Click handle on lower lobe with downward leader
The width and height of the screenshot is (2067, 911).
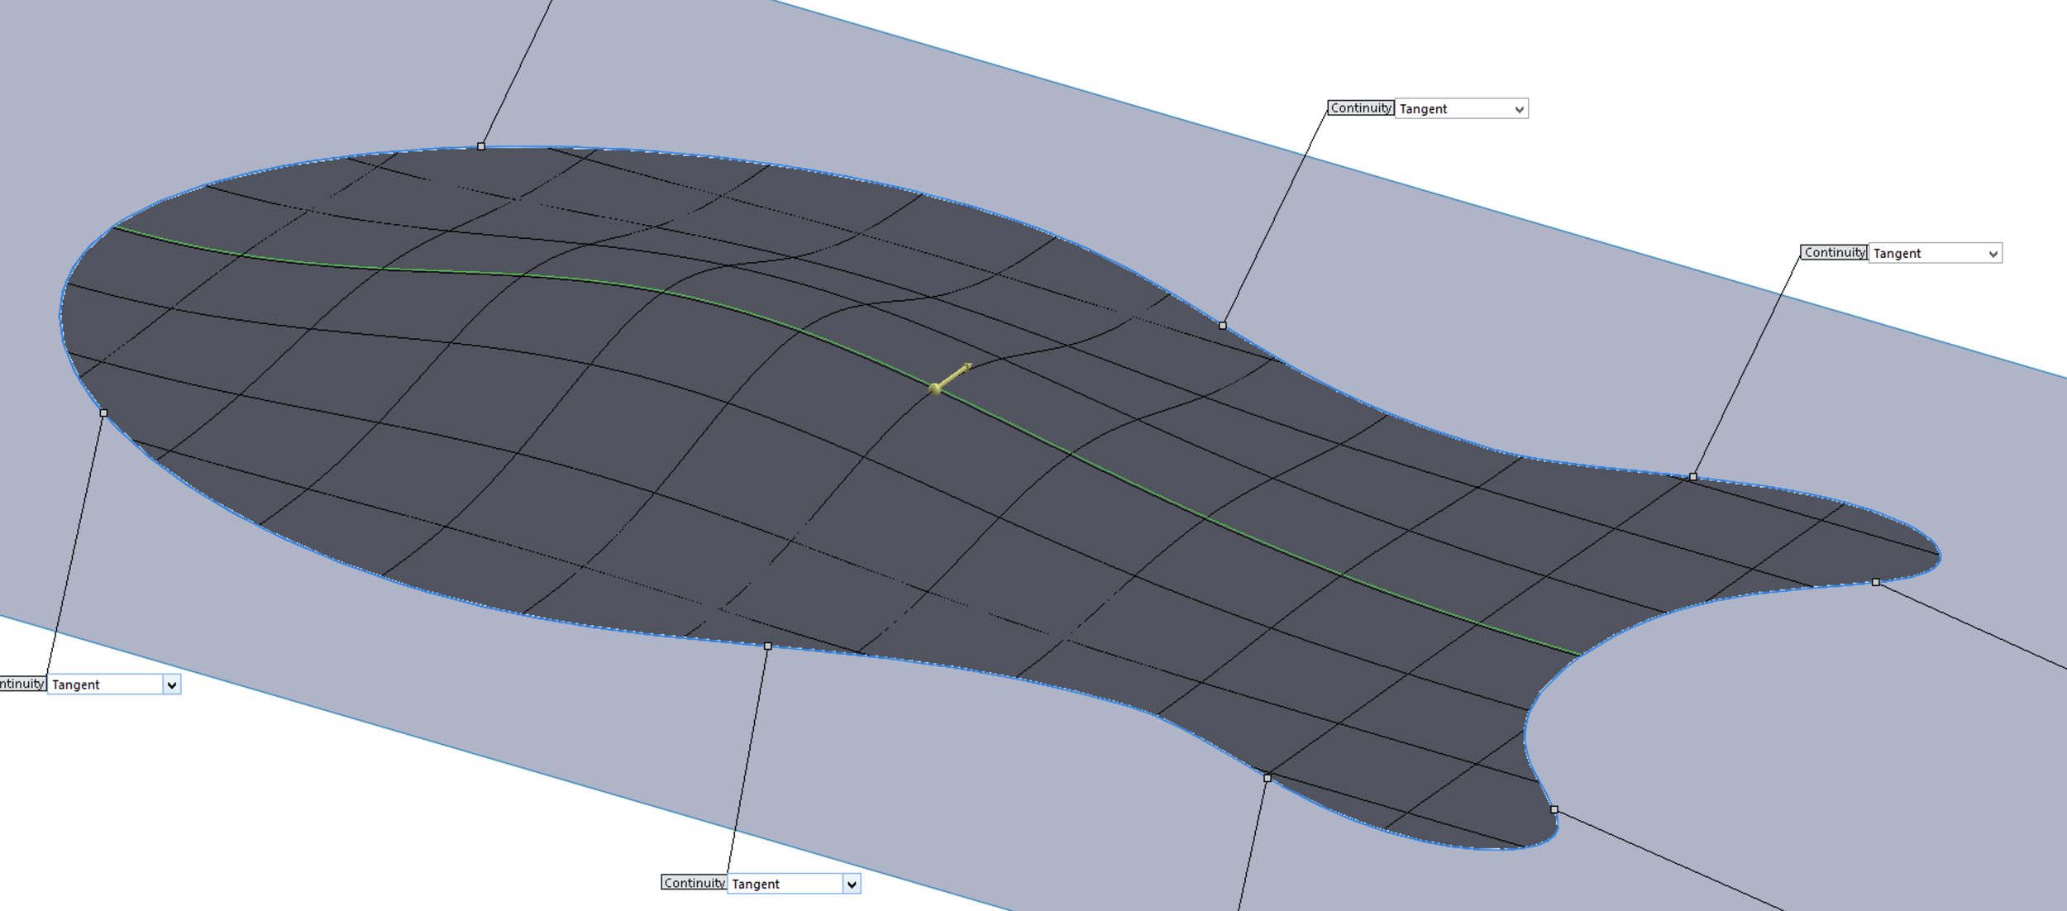(x=1267, y=778)
